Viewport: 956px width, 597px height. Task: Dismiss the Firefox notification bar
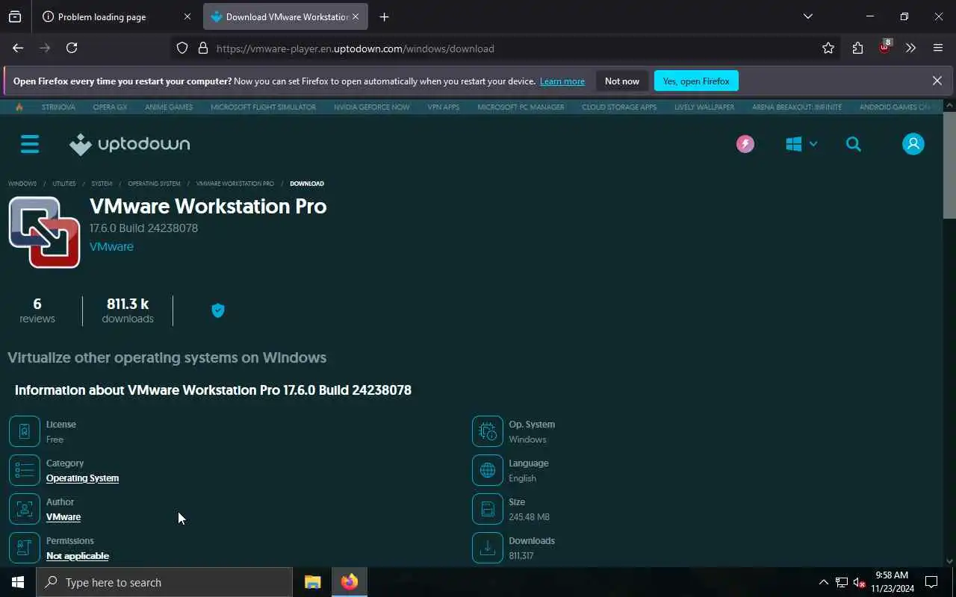[x=937, y=81]
